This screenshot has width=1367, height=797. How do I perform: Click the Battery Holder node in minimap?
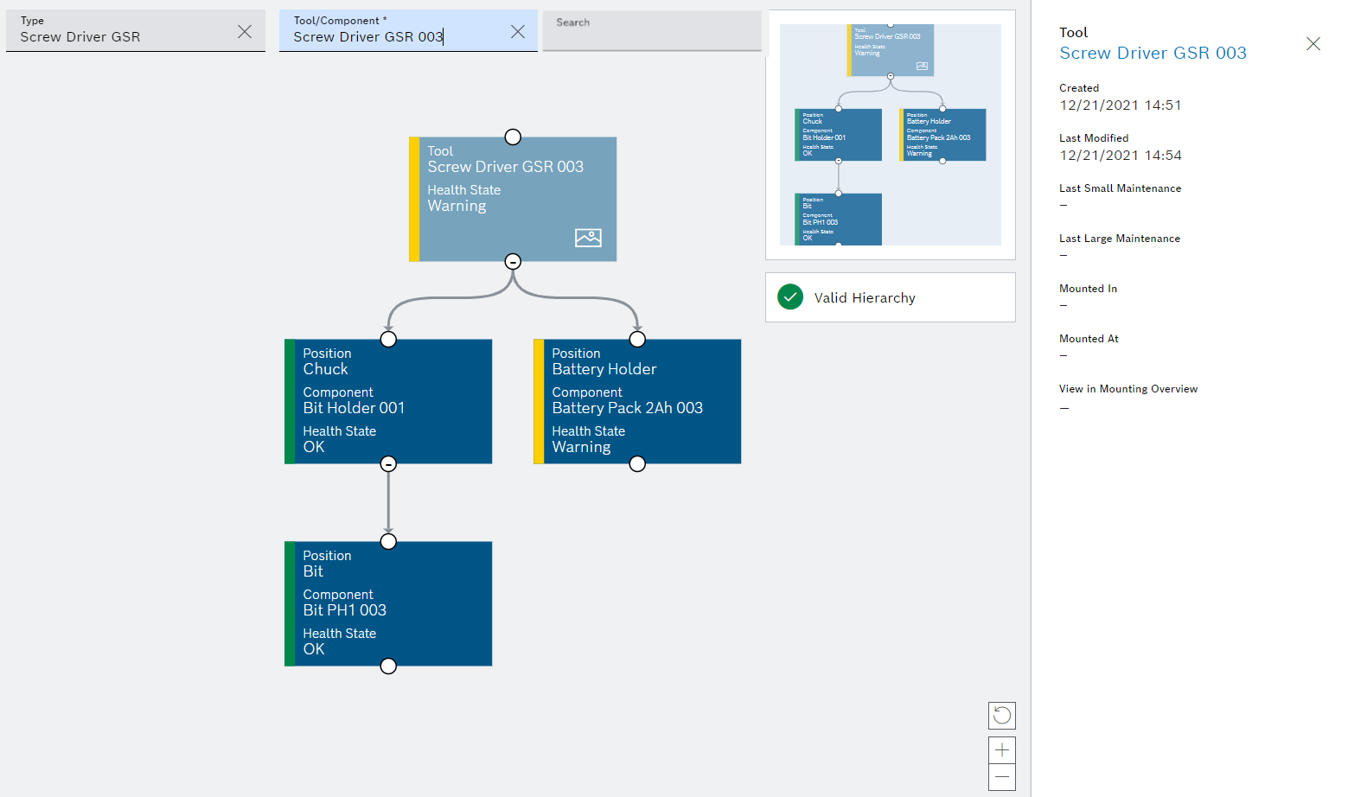point(942,134)
